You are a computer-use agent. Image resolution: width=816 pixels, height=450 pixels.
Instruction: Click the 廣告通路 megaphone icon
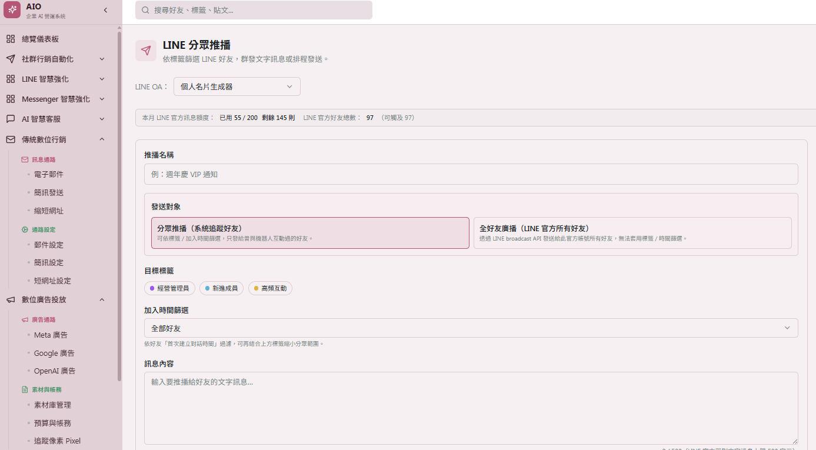pyautogui.click(x=25, y=319)
